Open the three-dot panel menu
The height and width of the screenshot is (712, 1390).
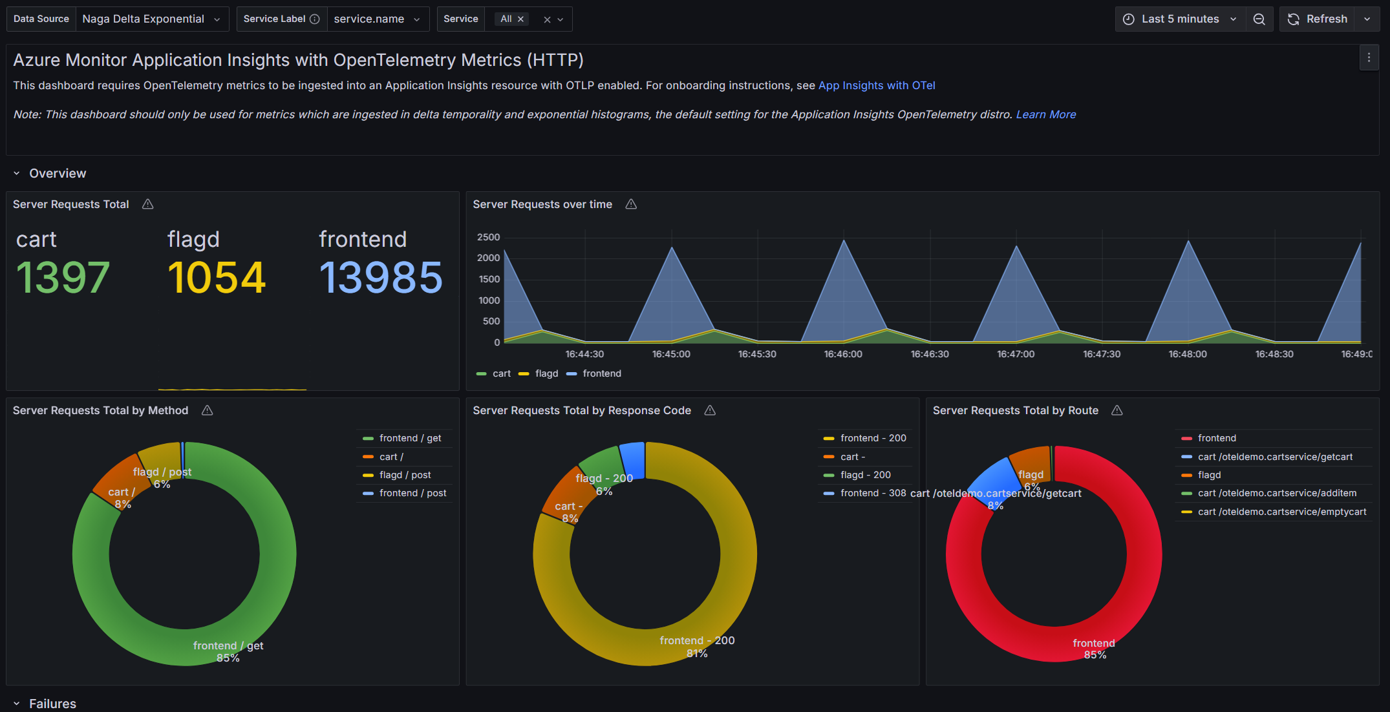coord(1369,58)
